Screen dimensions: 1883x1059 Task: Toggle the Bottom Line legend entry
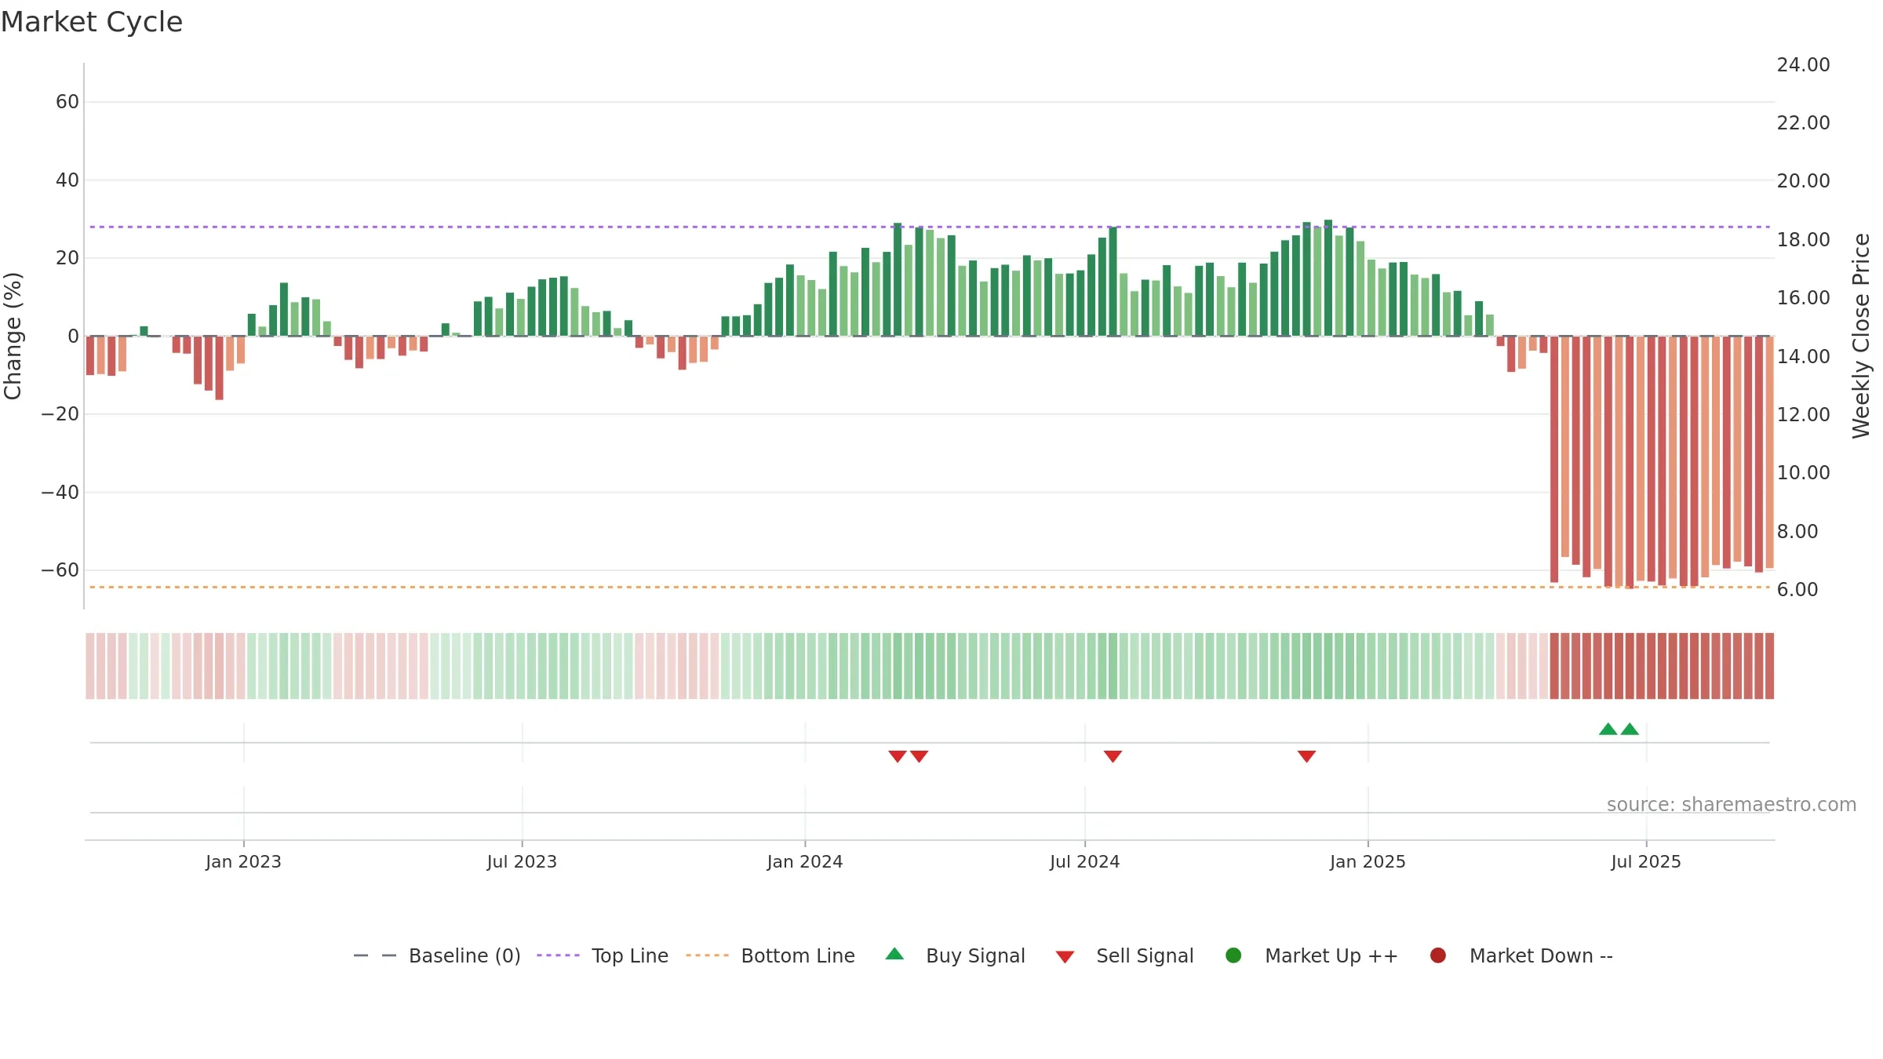coord(770,955)
